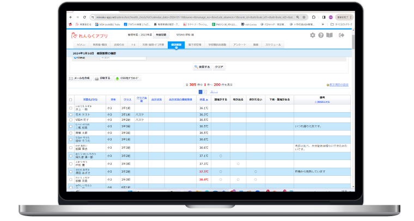Sort by 学年 column header

coord(113,100)
